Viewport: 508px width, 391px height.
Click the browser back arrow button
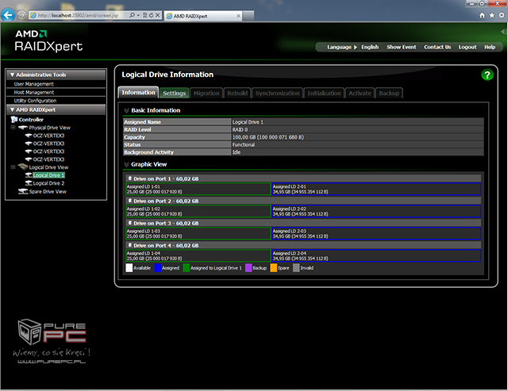[8, 15]
